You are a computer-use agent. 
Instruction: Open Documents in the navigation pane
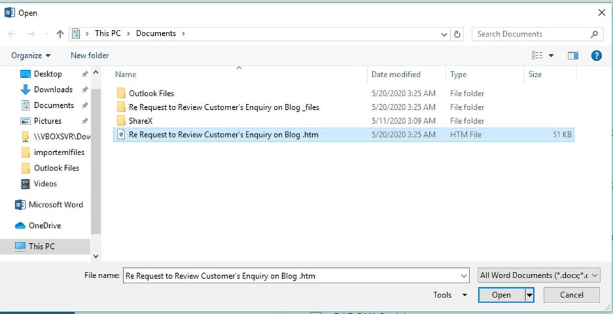pos(47,105)
